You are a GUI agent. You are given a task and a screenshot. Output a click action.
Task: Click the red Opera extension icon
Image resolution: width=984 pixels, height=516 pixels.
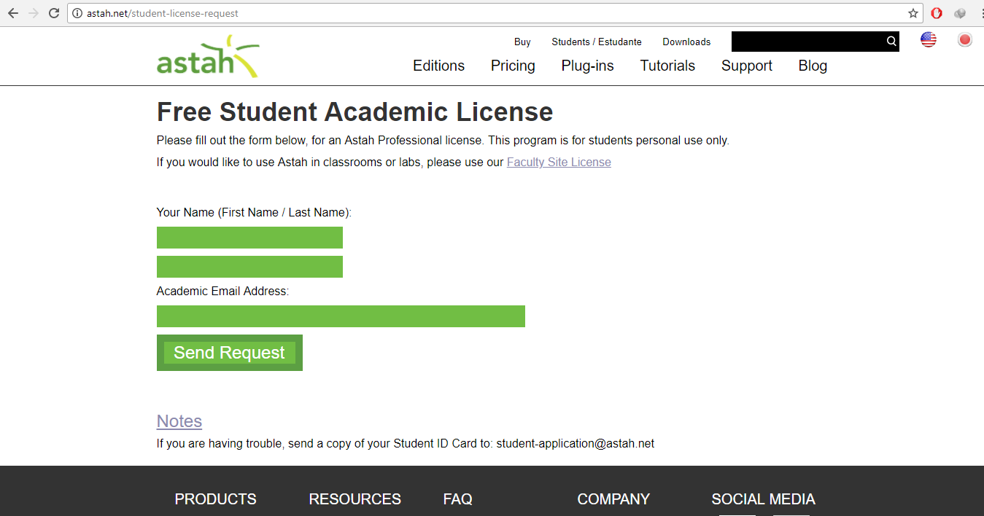pos(937,13)
